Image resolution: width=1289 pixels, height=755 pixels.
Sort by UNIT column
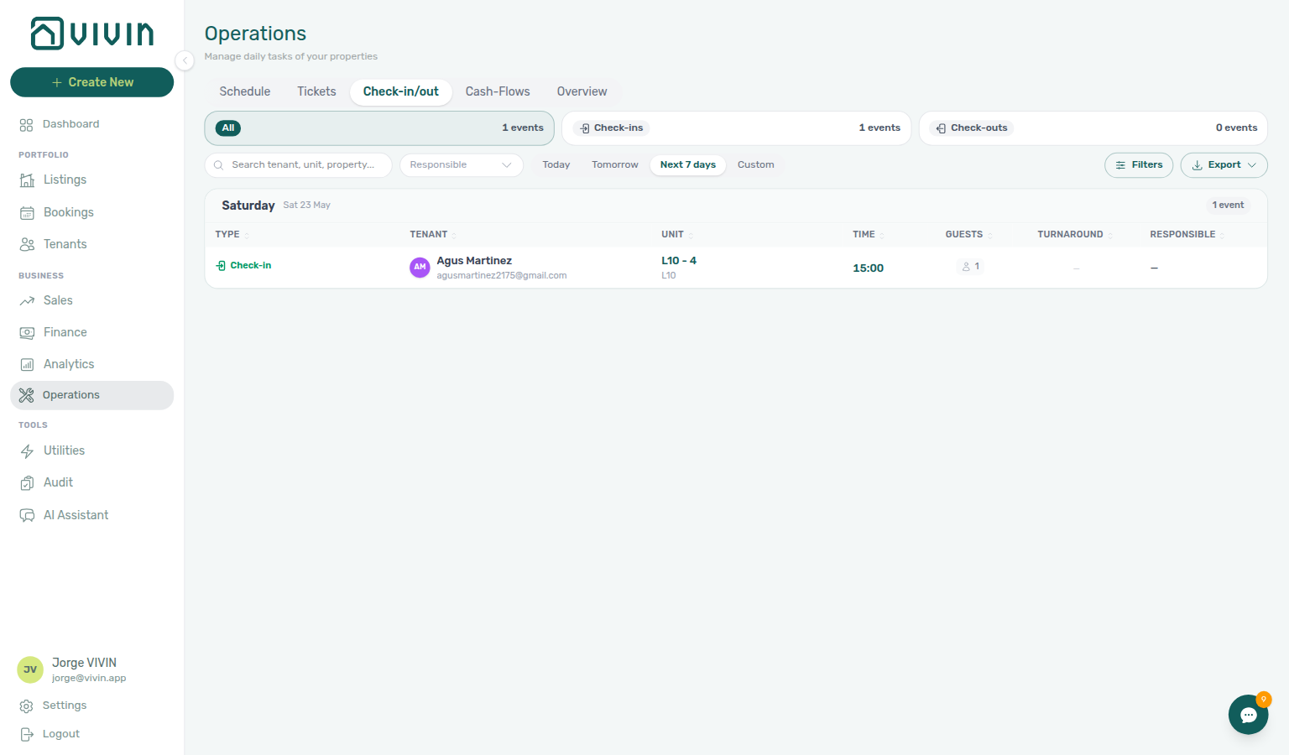(677, 235)
